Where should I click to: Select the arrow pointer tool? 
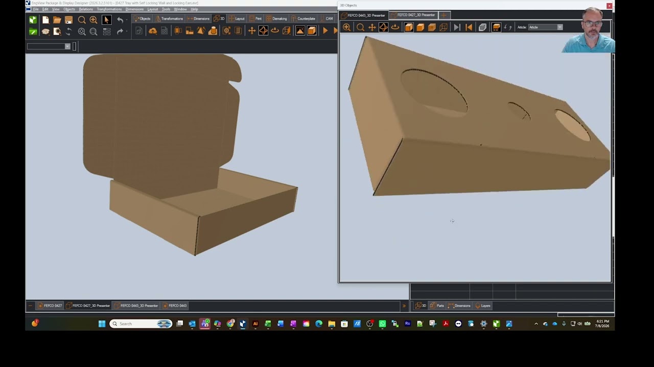(106, 20)
